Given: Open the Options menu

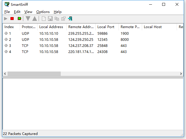Looking at the screenshot, I should tap(43, 12).
